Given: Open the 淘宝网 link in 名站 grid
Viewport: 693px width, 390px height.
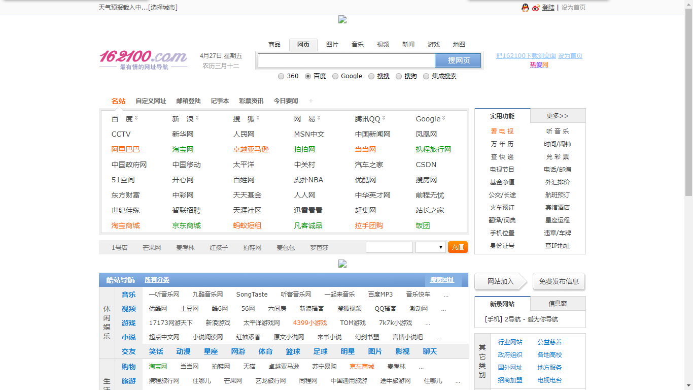Looking at the screenshot, I should [183, 149].
